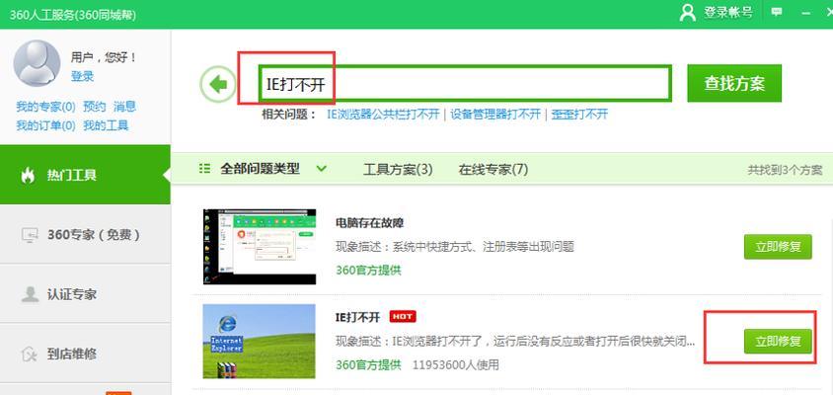Click the red HOT badge
Viewport: 833px width, 395px height.
tap(403, 317)
